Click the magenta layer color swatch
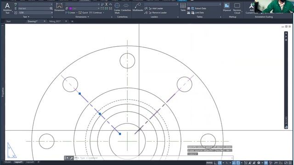The height and width of the screenshot is (165, 294). coord(71,8)
